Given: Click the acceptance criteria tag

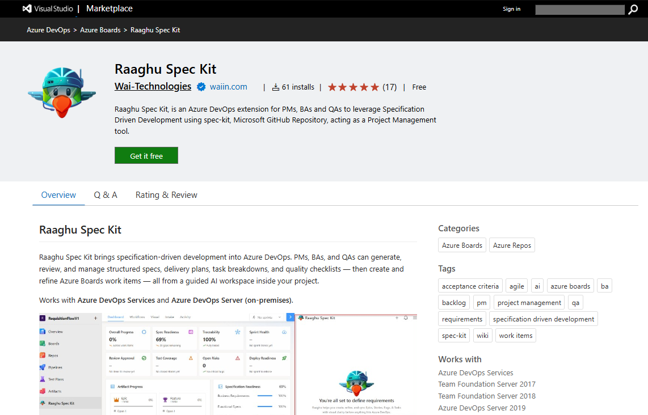Looking at the screenshot, I should [470, 286].
